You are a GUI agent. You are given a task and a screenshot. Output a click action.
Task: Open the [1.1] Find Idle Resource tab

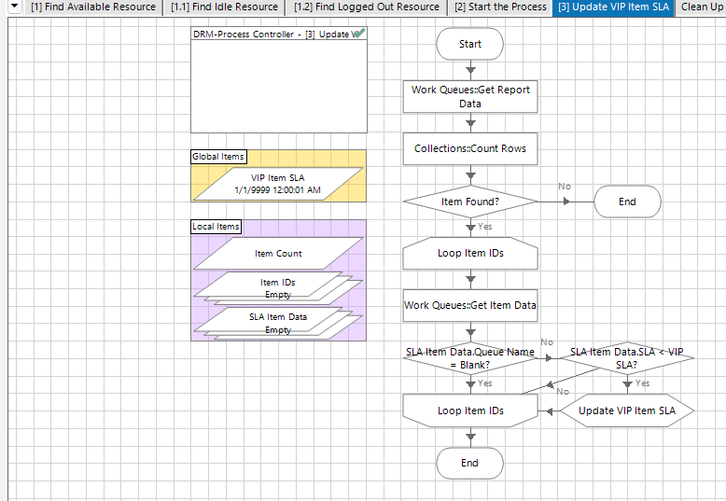coord(224,7)
